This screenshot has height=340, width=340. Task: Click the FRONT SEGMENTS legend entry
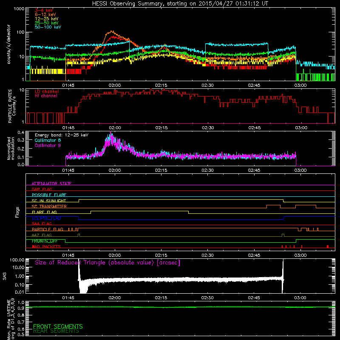click(58, 326)
